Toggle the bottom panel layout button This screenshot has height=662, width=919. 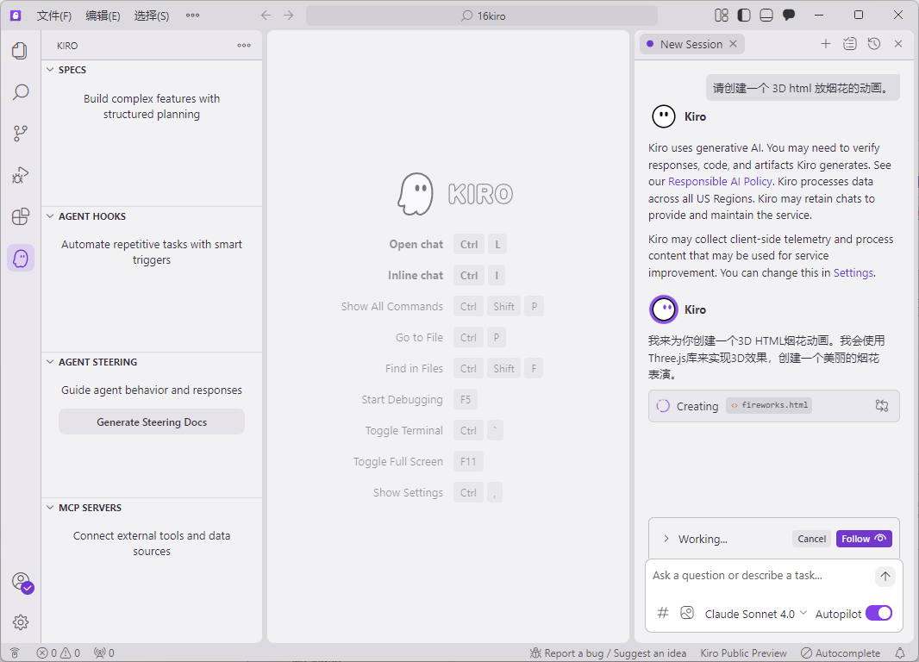coord(766,16)
